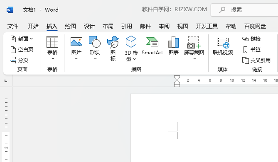The image size is (278, 162).
Task: Open the 表格 table grid icon
Action: tap(52, 42)
